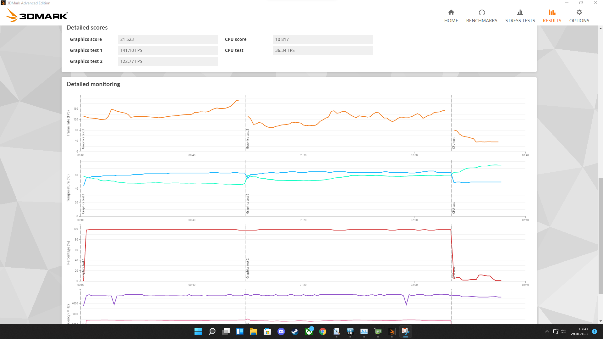
Task: Click the Detailed monitoring heading
Action: (x=93, y=84)
